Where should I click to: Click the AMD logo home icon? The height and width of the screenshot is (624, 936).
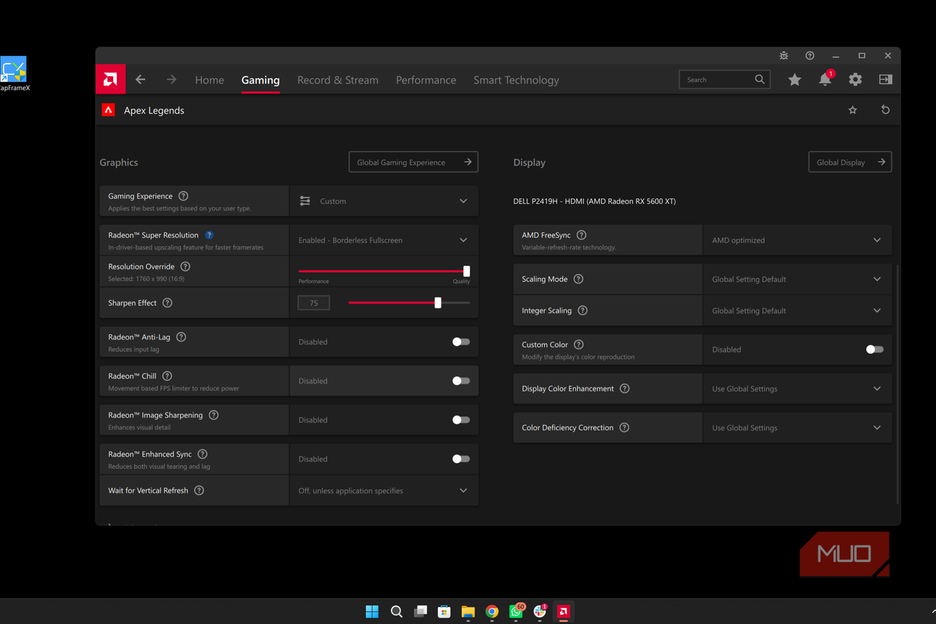pyautogui.click(x=110, y=80)
